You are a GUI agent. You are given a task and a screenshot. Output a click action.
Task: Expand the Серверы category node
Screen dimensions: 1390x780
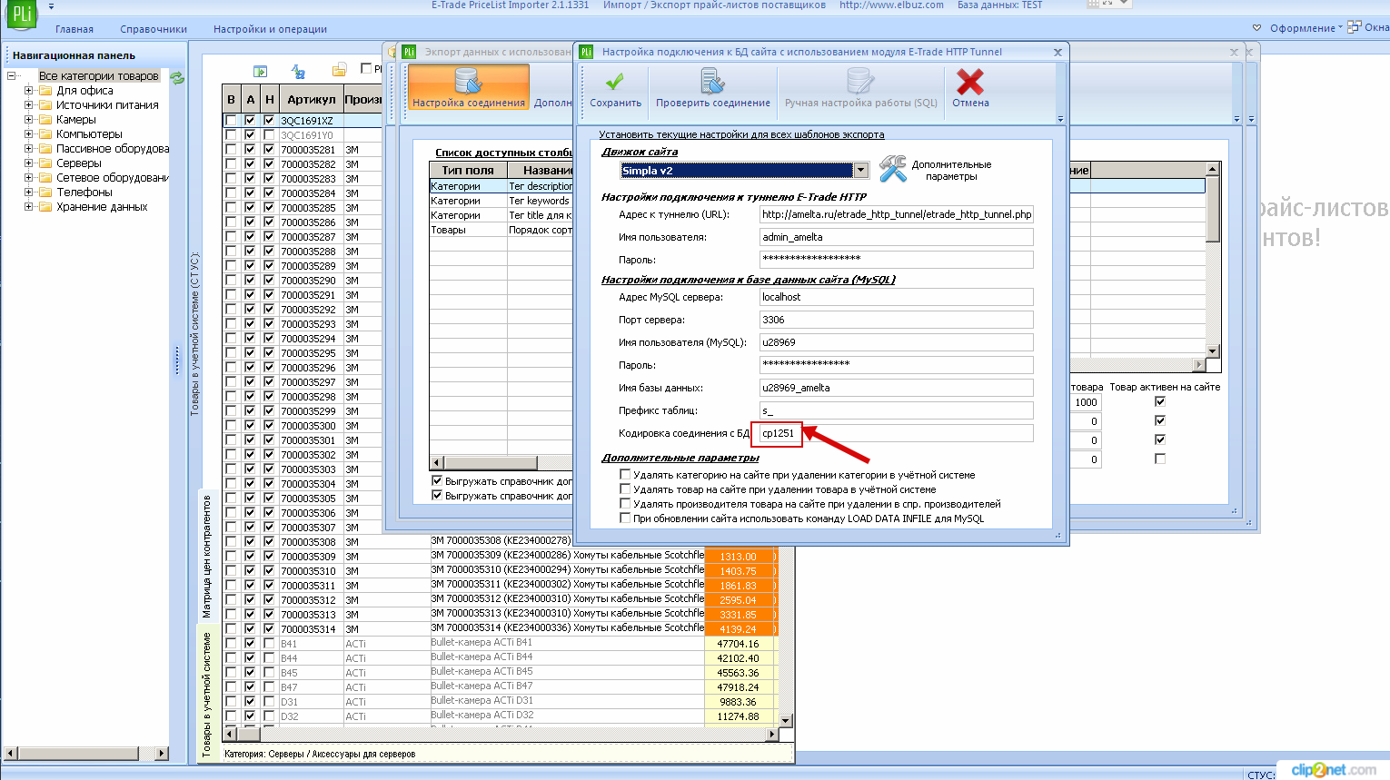point(28,163)
